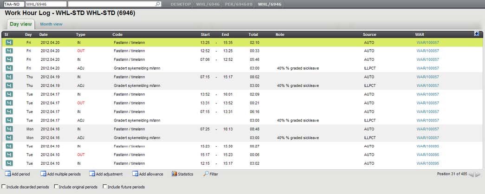
Task: Expand columns with the plus button in table header
Action: [x=477, y=34]
